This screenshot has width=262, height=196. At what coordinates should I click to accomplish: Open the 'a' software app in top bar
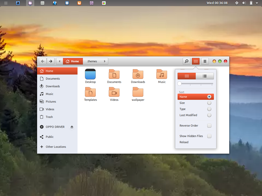[x=18, y=3]
